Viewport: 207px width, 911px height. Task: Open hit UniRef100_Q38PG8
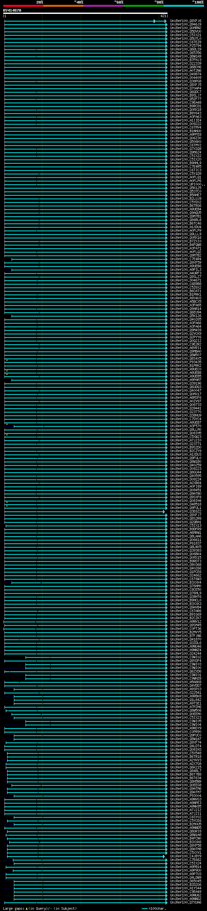[186, 81]
